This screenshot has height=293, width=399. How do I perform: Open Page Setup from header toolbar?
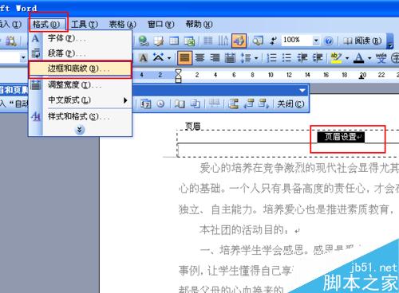click(180, 104)
